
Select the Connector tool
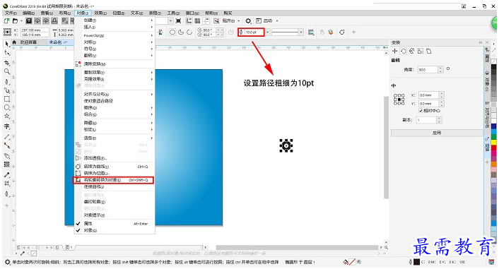click(6, 145)
